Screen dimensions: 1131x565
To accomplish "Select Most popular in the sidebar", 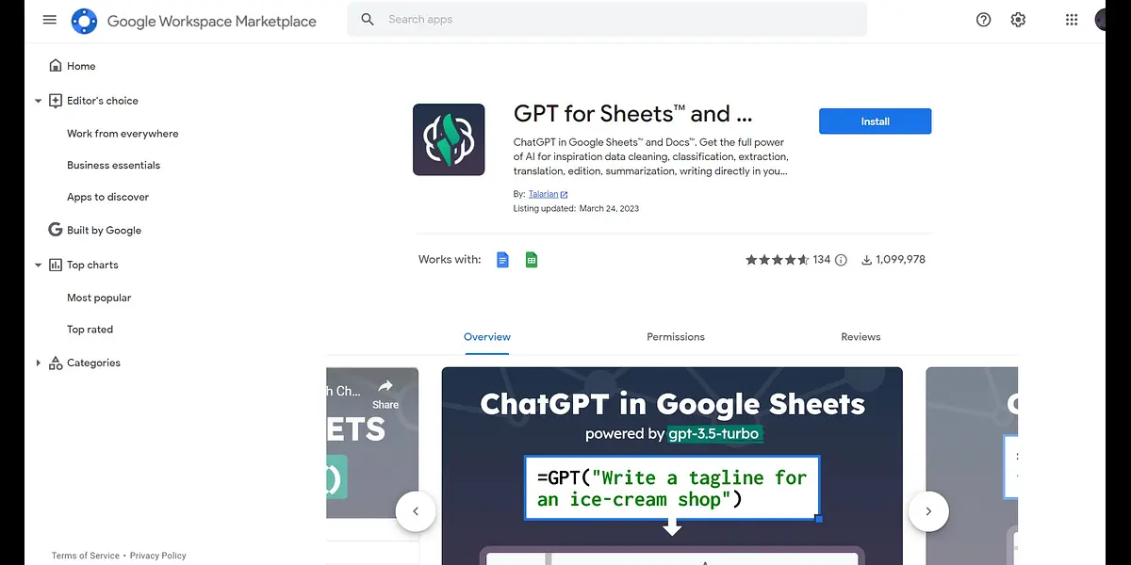I will tap(99, 298).
